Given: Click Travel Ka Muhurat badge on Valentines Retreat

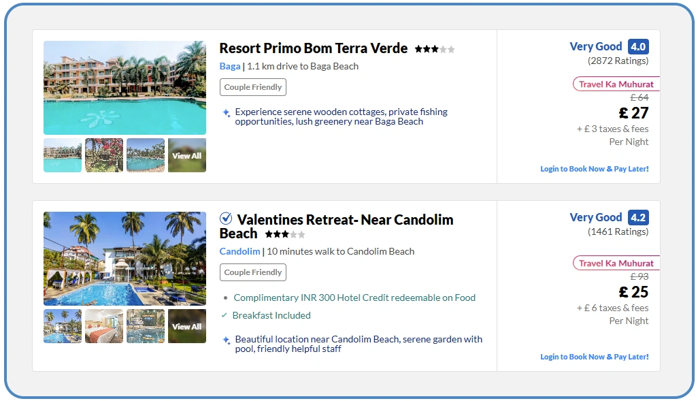Looking at the screenshot, I should click(616, 263).
